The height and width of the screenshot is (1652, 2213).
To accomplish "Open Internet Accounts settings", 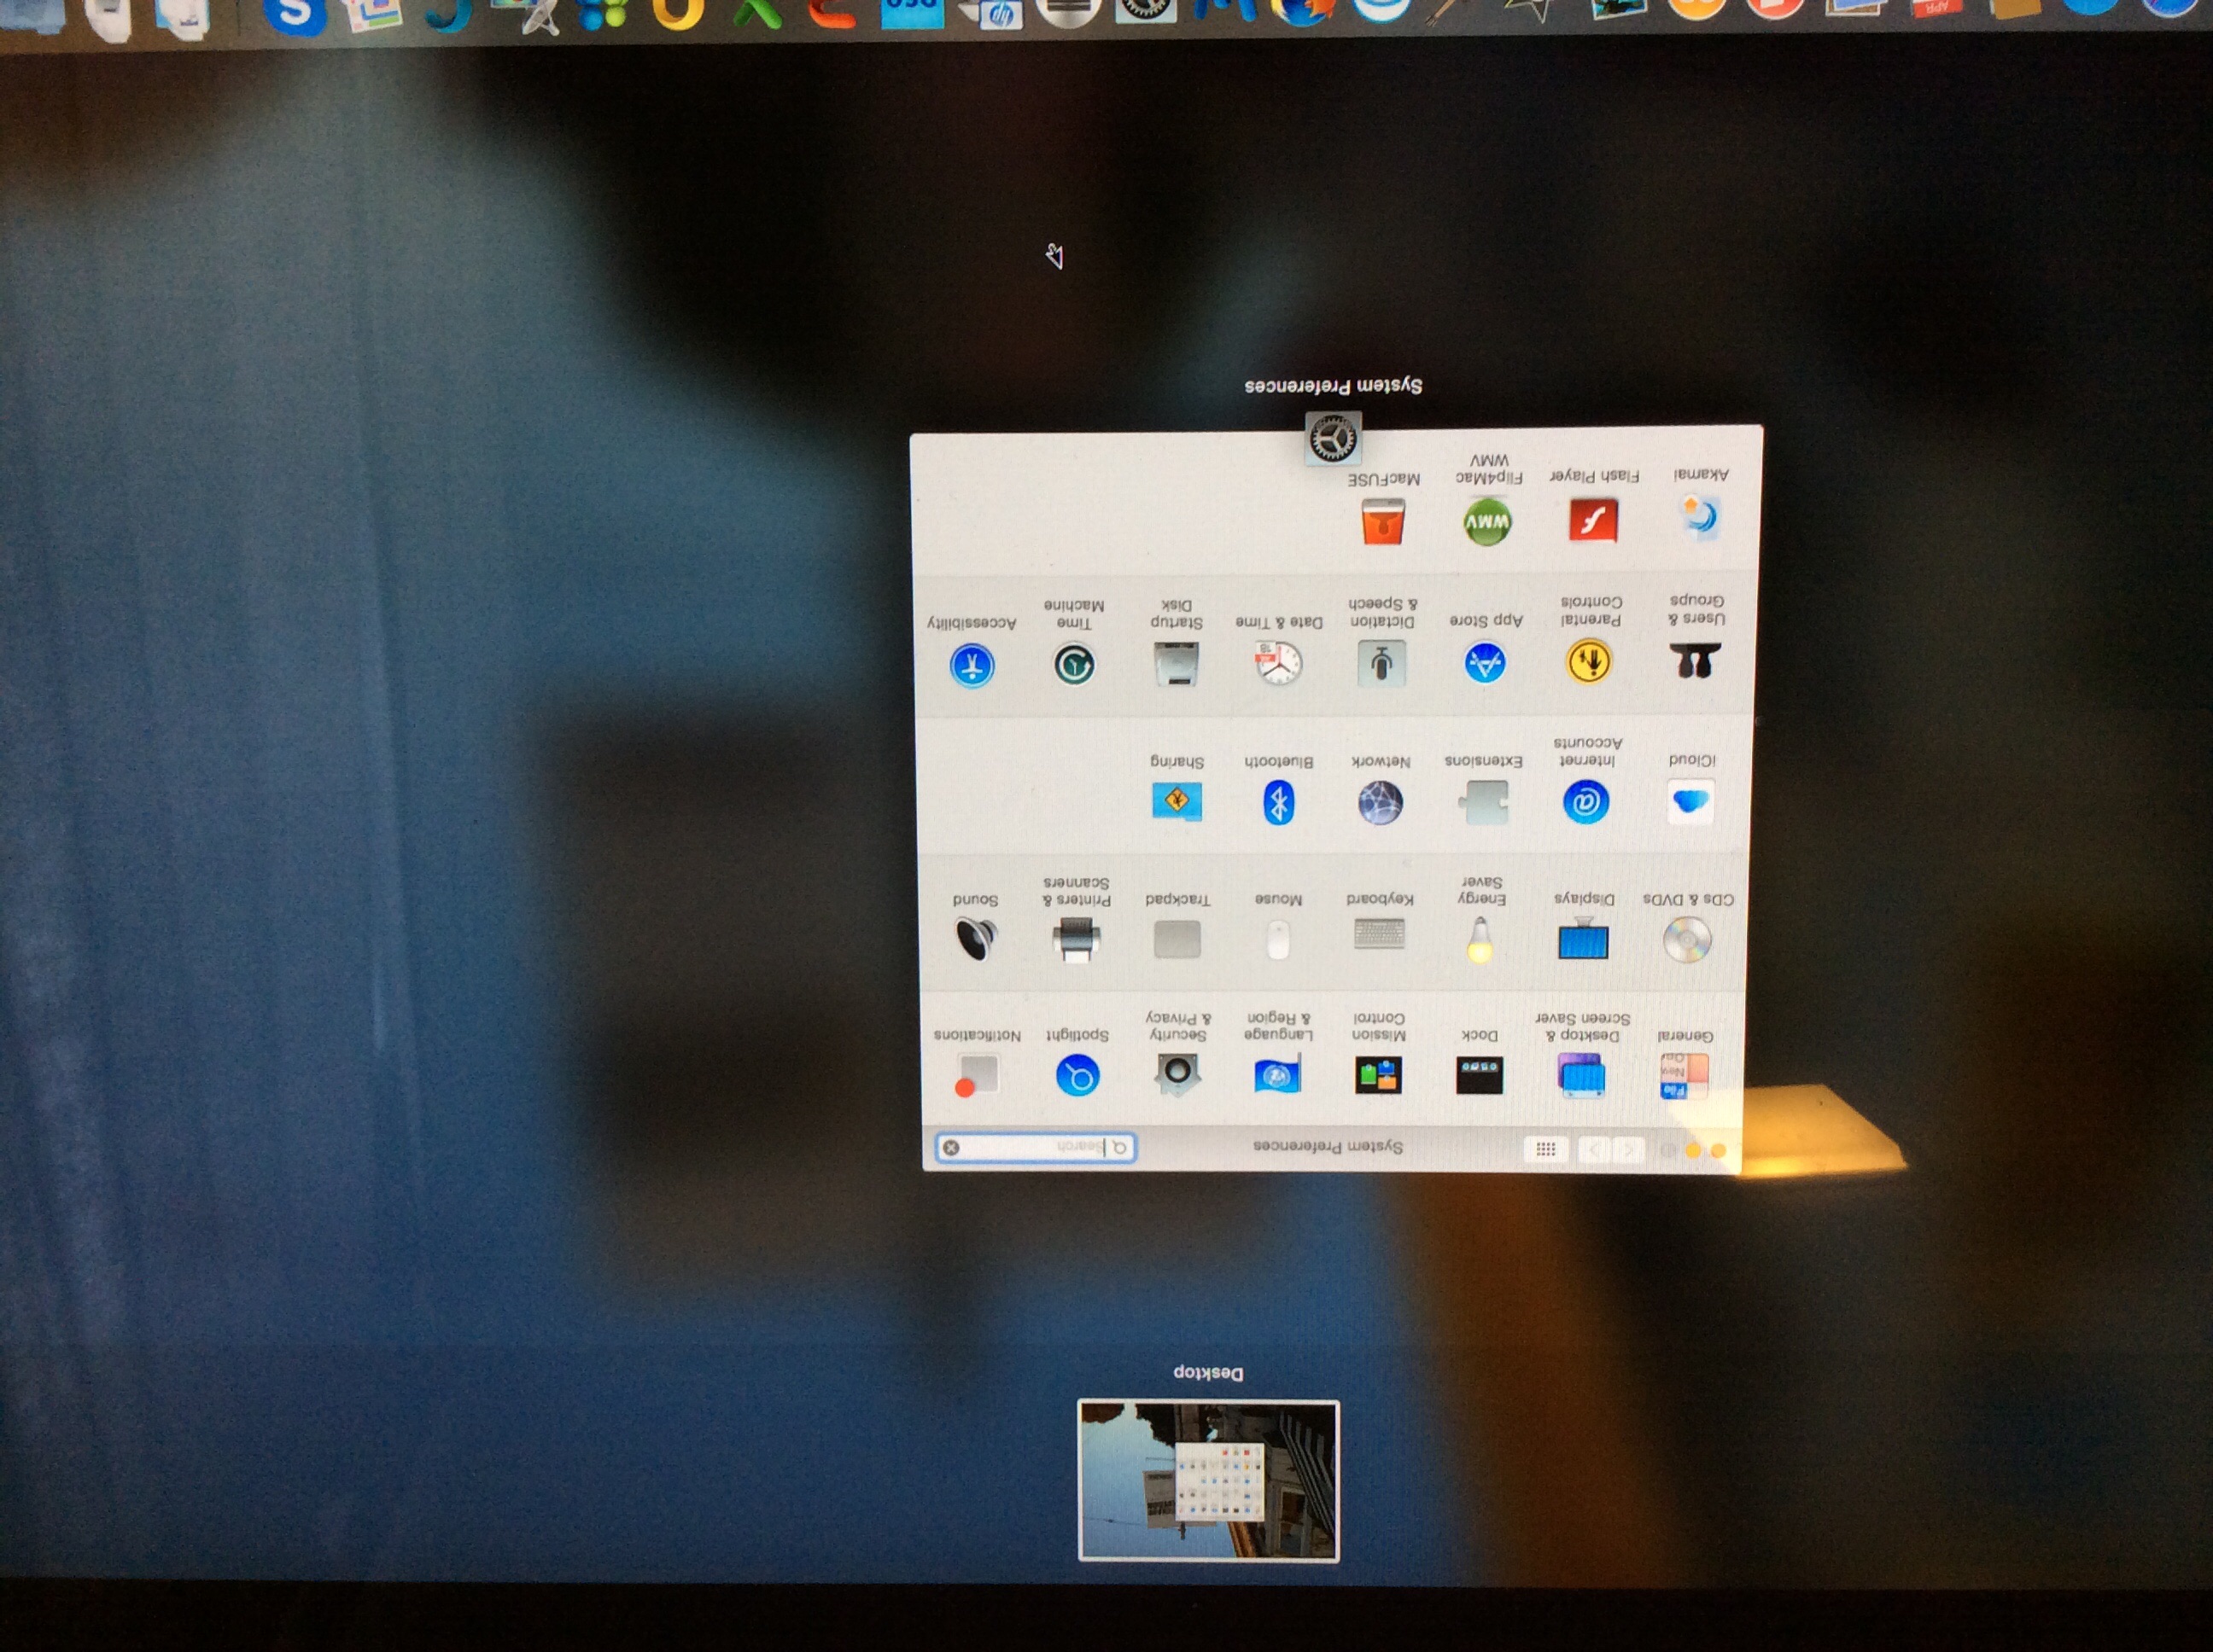I will pyautogui.click(x=1585, y=802).
